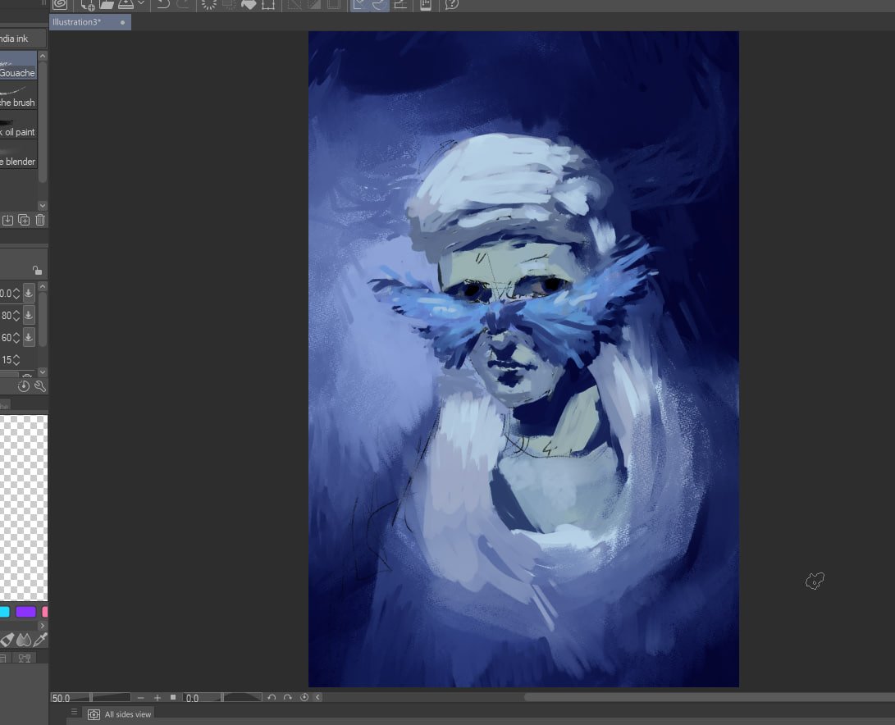
Task: Select the eyedropper icon near color swatches
Action: coord(39,640)
